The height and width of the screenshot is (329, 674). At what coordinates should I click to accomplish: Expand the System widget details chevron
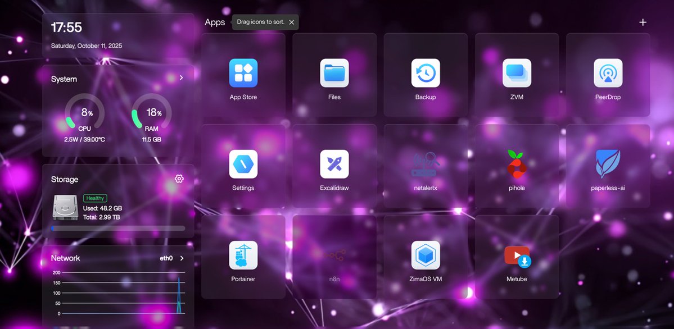pos(182,77)
